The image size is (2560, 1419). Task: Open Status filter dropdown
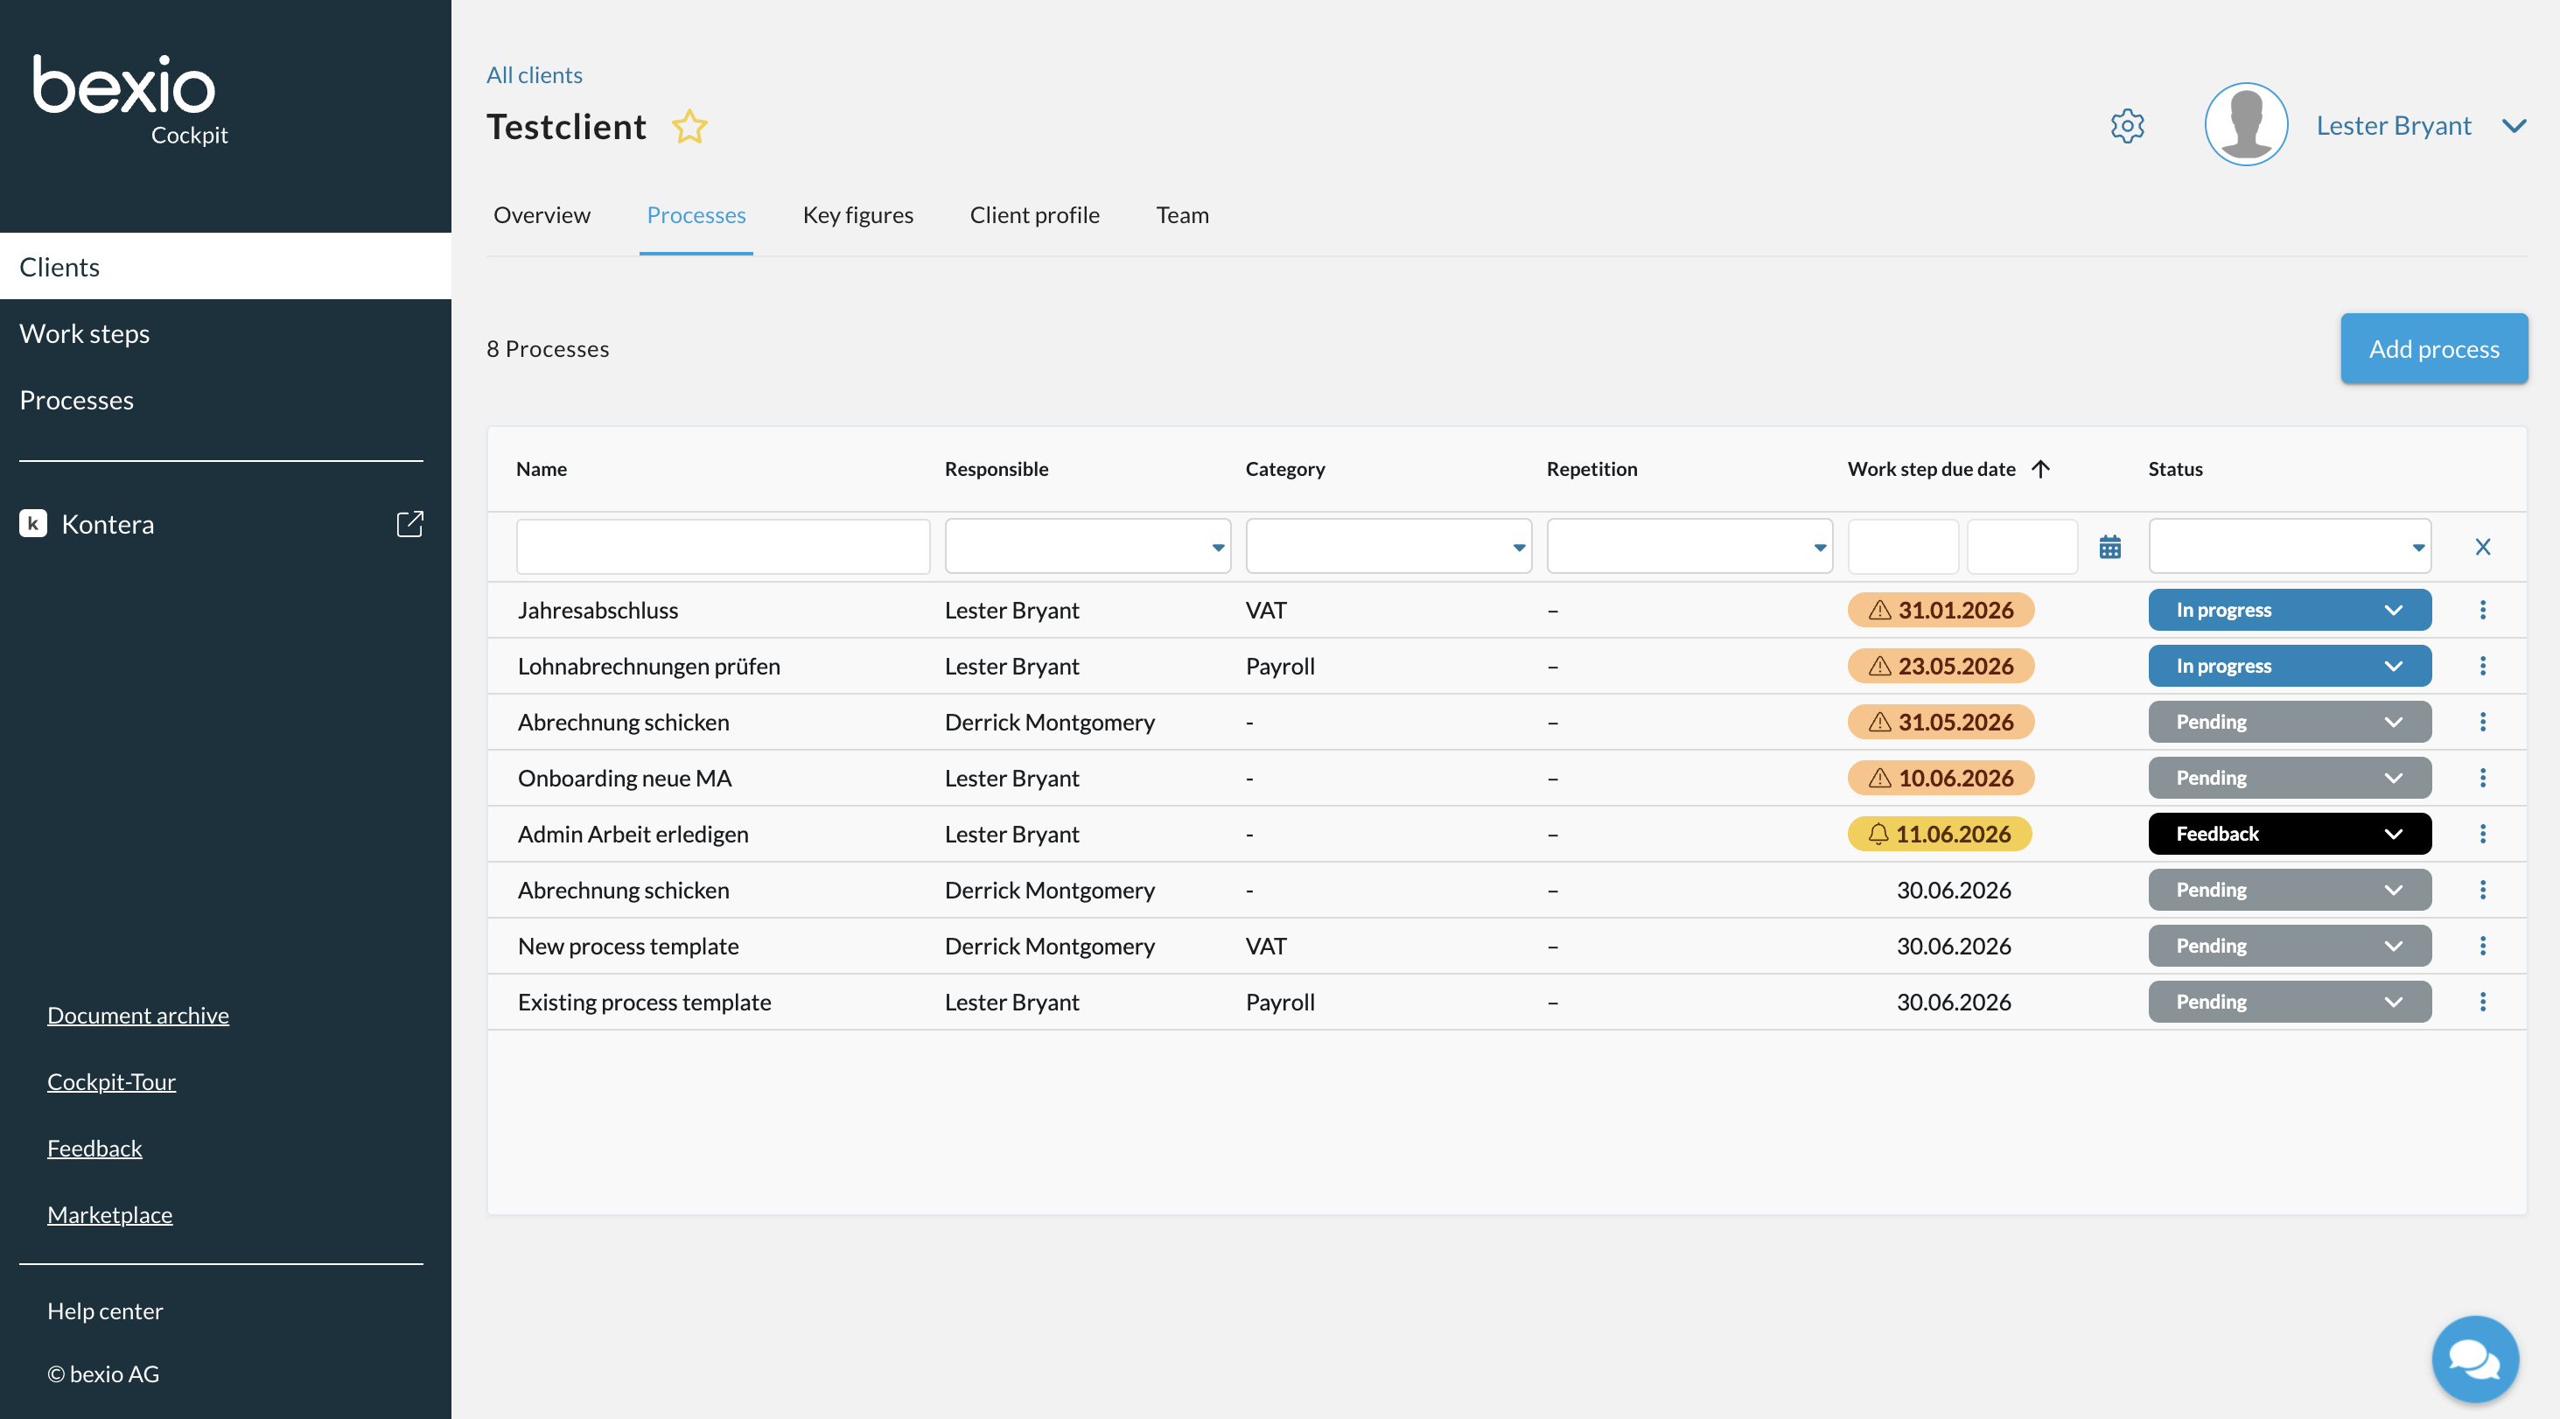(2290, 547)
